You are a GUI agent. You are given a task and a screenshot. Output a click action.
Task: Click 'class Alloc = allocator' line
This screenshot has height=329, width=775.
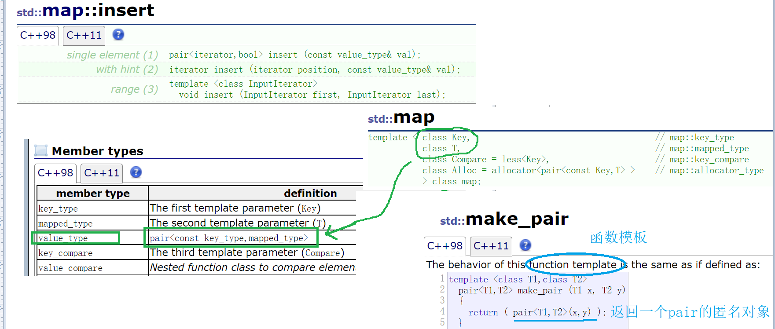pyautogui.click(x=529, y=170)
